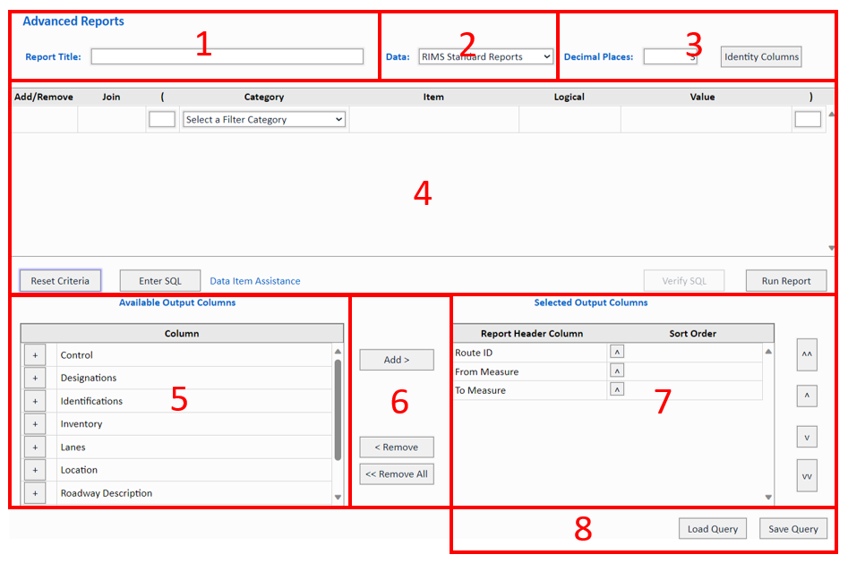Toggle sort order for To Measure
This screenshot has width=848, height=563.
617,389
